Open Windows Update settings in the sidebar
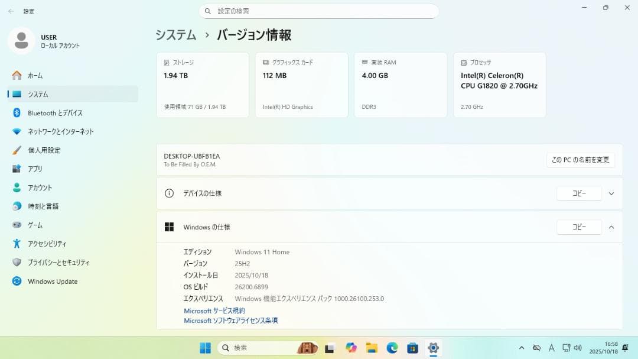Image resolution: width=638 pixels, height=359 pixels. 52,282
